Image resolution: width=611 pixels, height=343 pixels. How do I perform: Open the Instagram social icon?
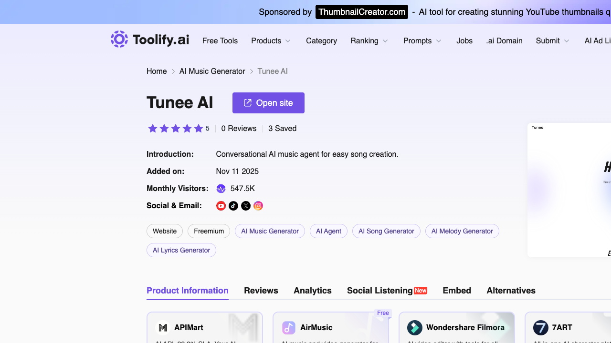click(x=258, y=206)
